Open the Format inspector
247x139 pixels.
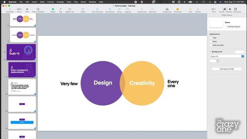[225, 9]
